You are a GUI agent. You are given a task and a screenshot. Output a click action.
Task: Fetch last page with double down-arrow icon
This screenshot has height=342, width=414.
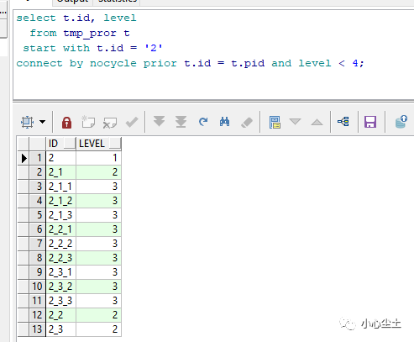[181, 122]
